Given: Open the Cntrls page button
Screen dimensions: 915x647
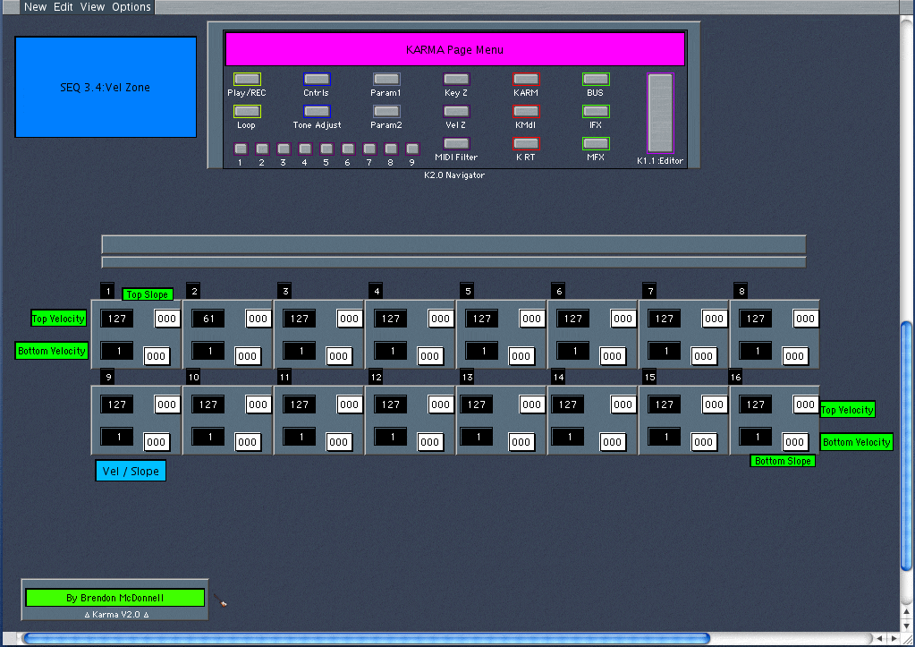Looking at the screenshot, I should 316,80.
